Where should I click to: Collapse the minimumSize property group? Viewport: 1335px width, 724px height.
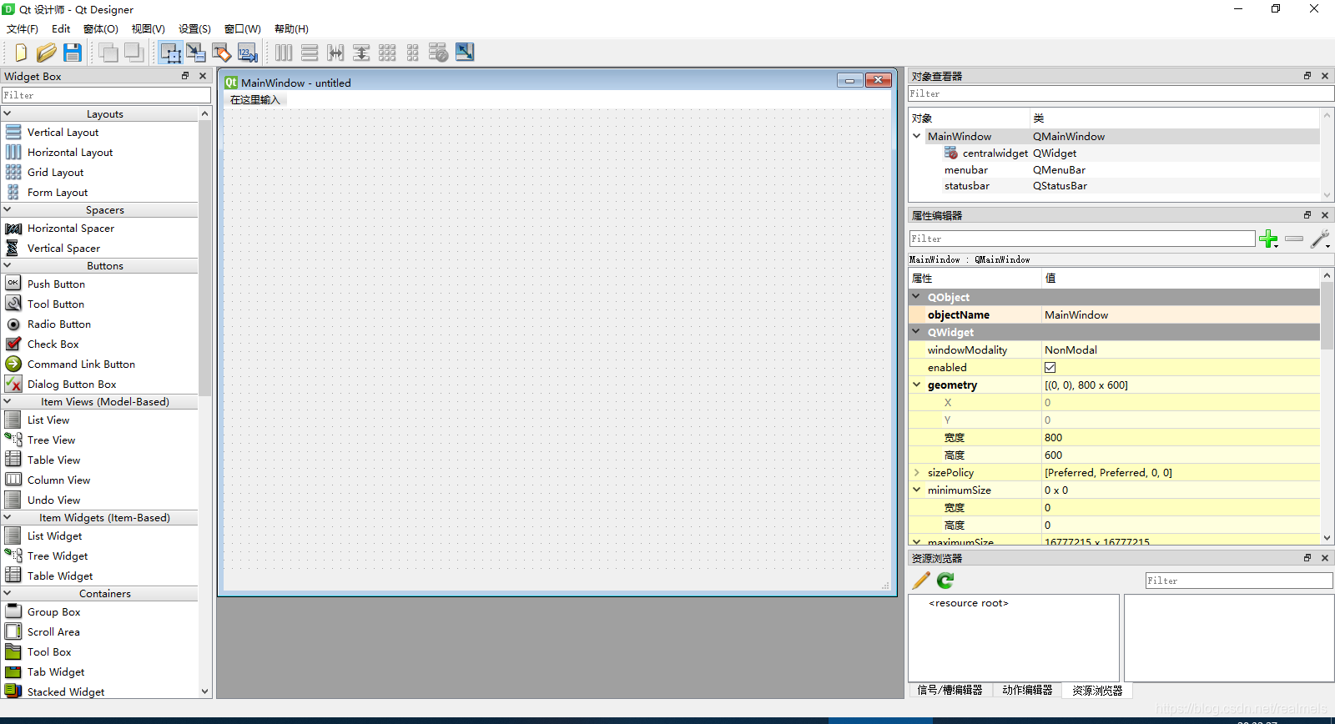(917, 490)
